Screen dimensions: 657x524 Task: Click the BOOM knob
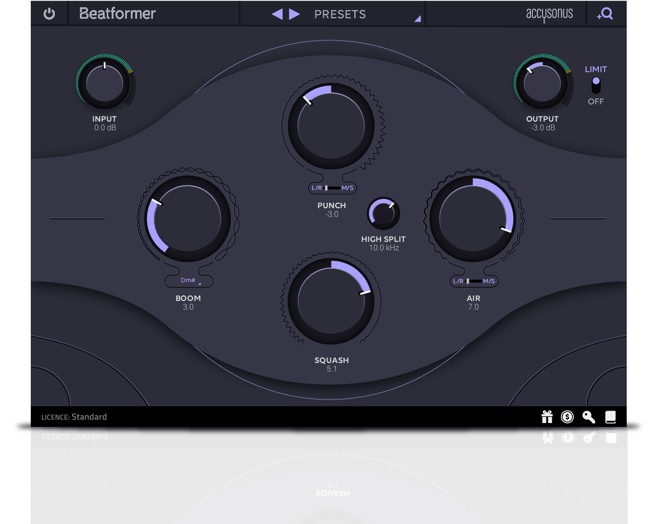(x=188, y=219)
